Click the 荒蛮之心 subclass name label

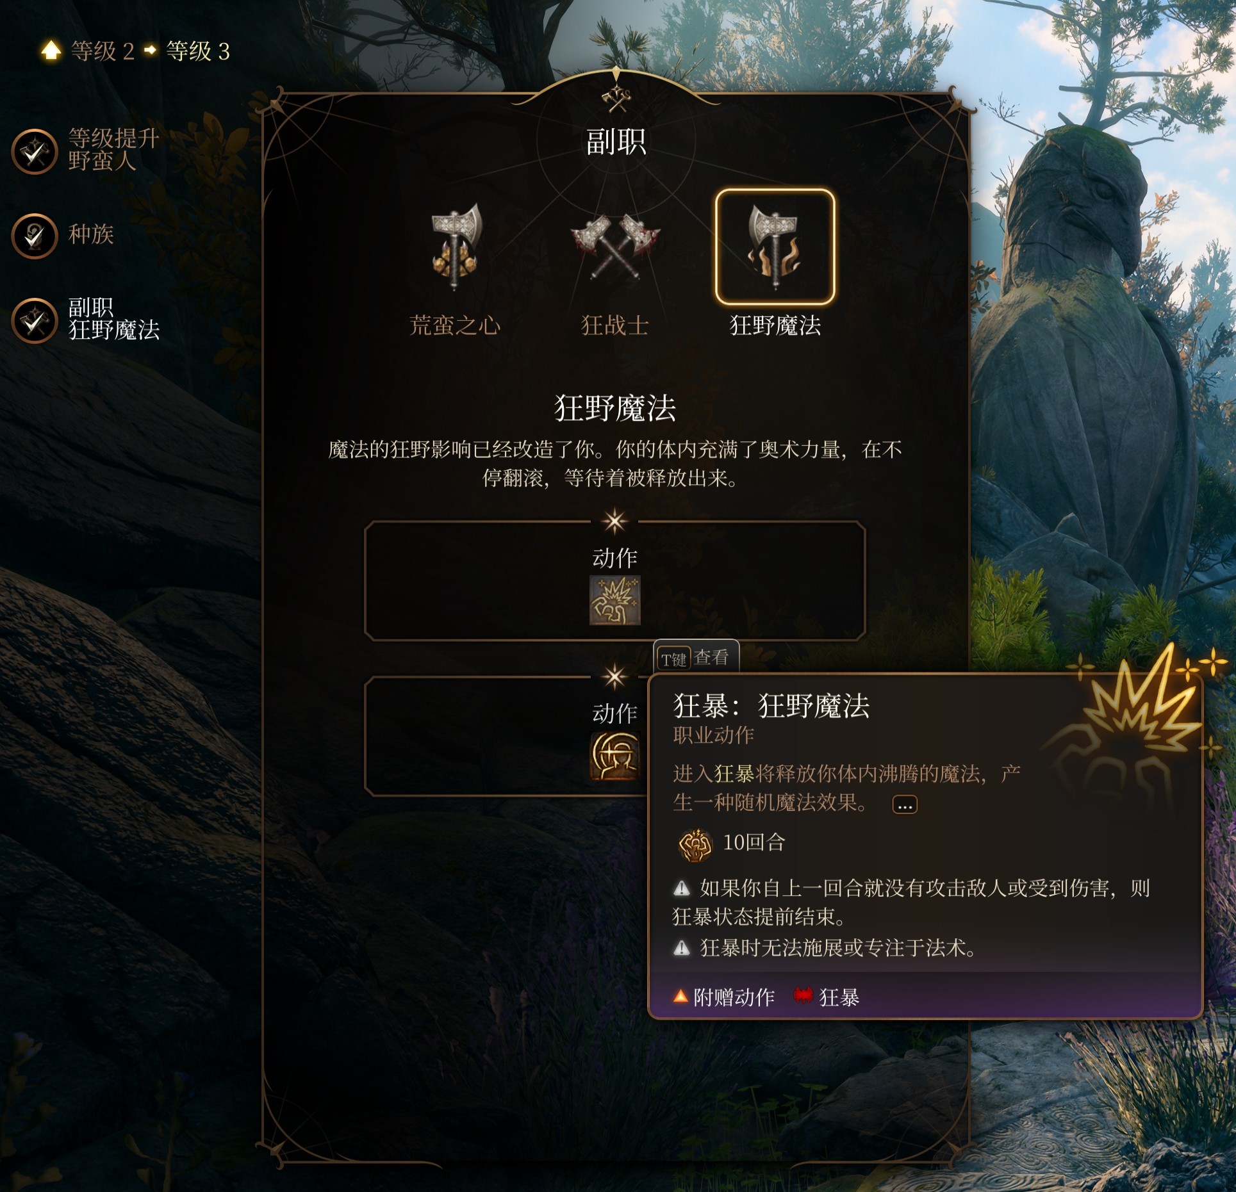pyautogui.click(x=455, y=325)
